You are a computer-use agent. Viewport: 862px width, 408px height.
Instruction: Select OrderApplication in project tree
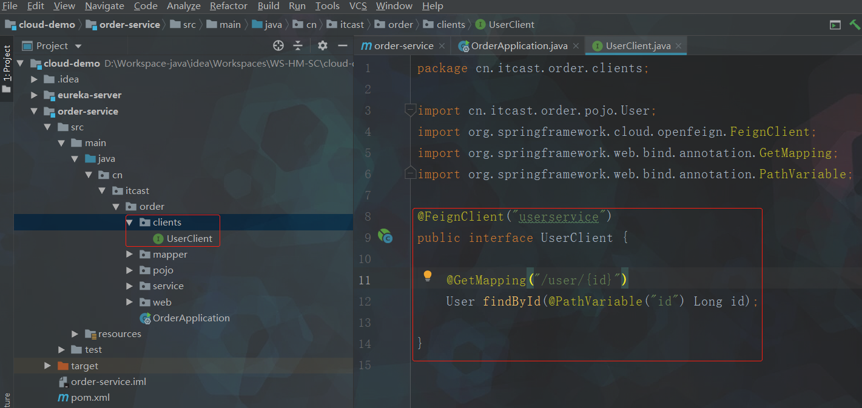tap(191, 318)
